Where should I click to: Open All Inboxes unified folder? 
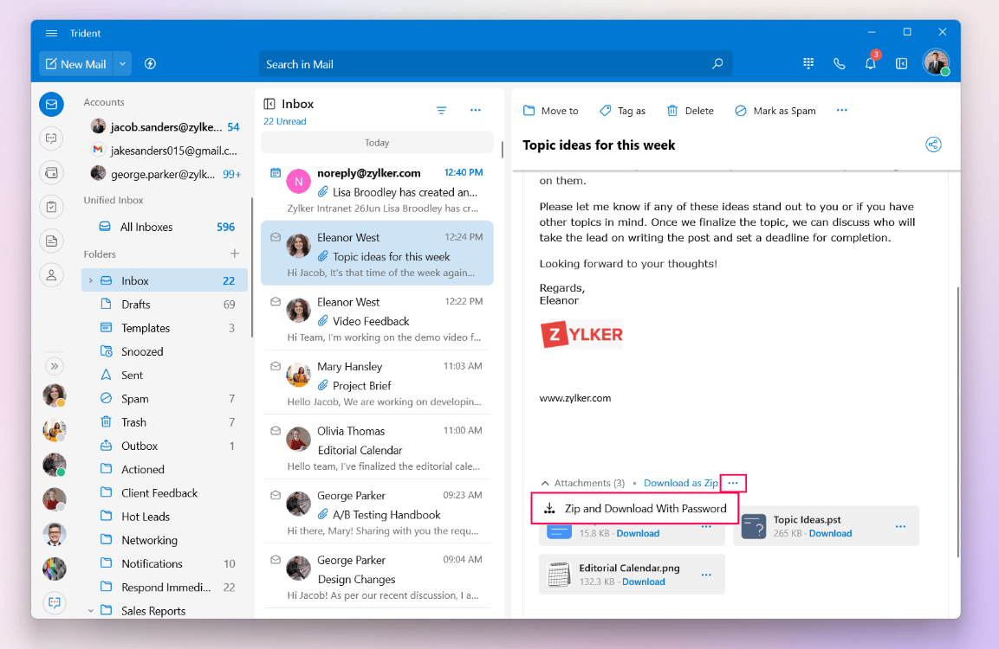coord(165,227)
